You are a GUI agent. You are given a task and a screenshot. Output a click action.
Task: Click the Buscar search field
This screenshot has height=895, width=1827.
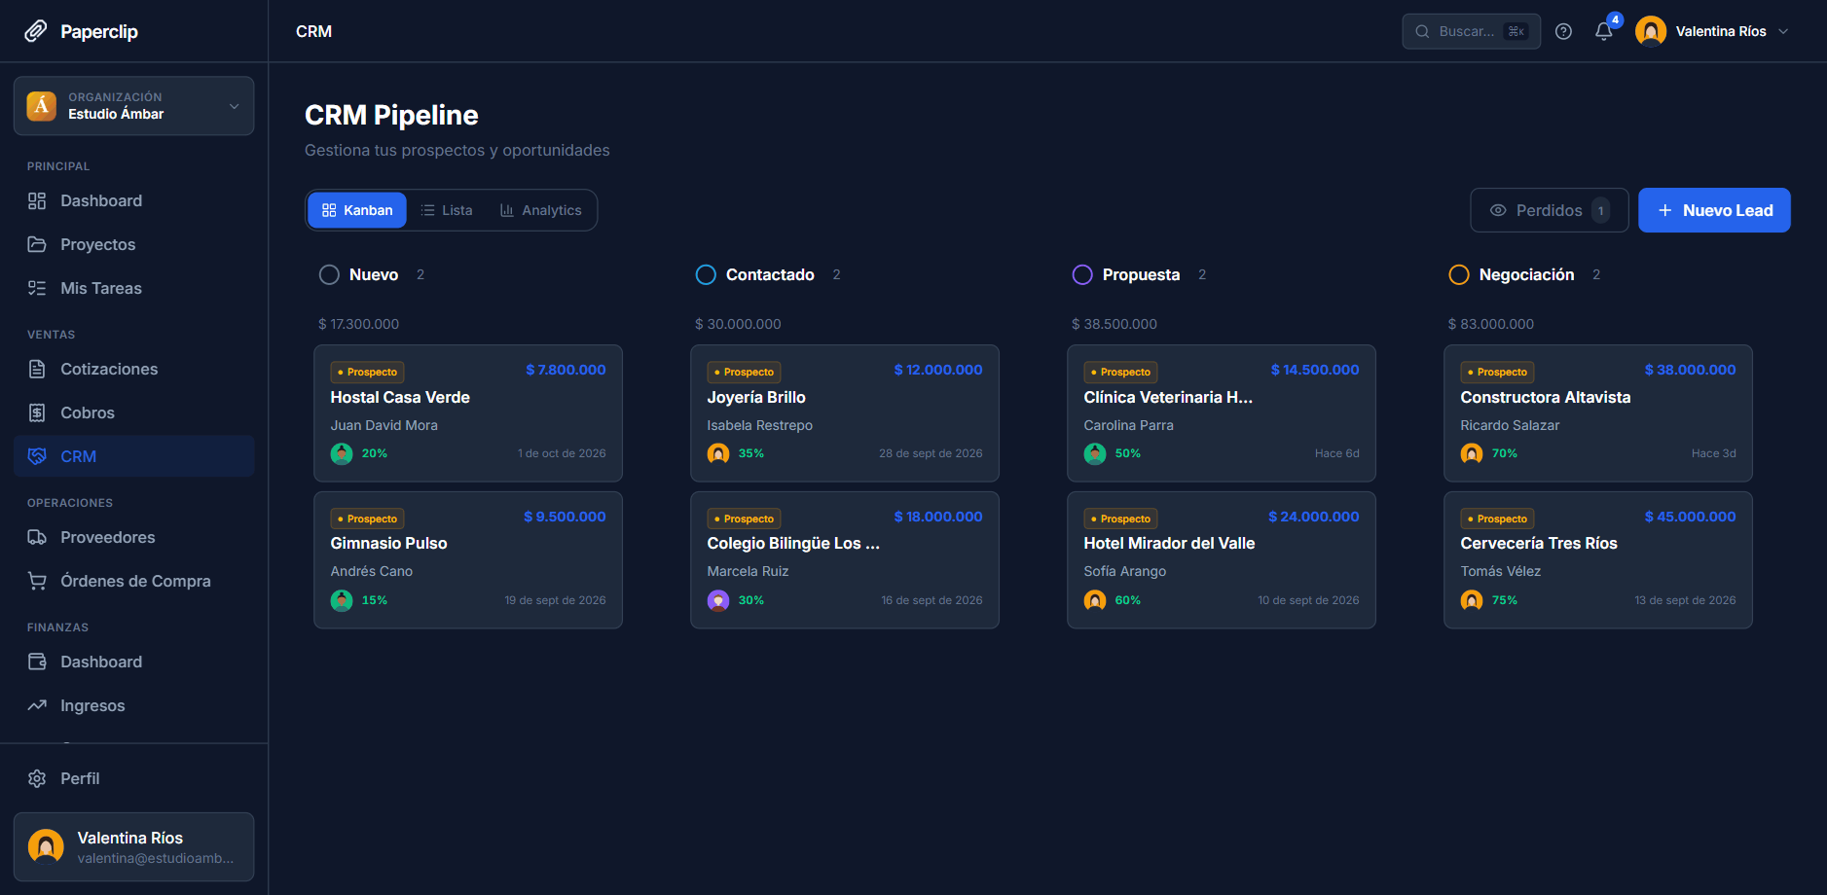pyautogui.click(x=1472, y=31)
